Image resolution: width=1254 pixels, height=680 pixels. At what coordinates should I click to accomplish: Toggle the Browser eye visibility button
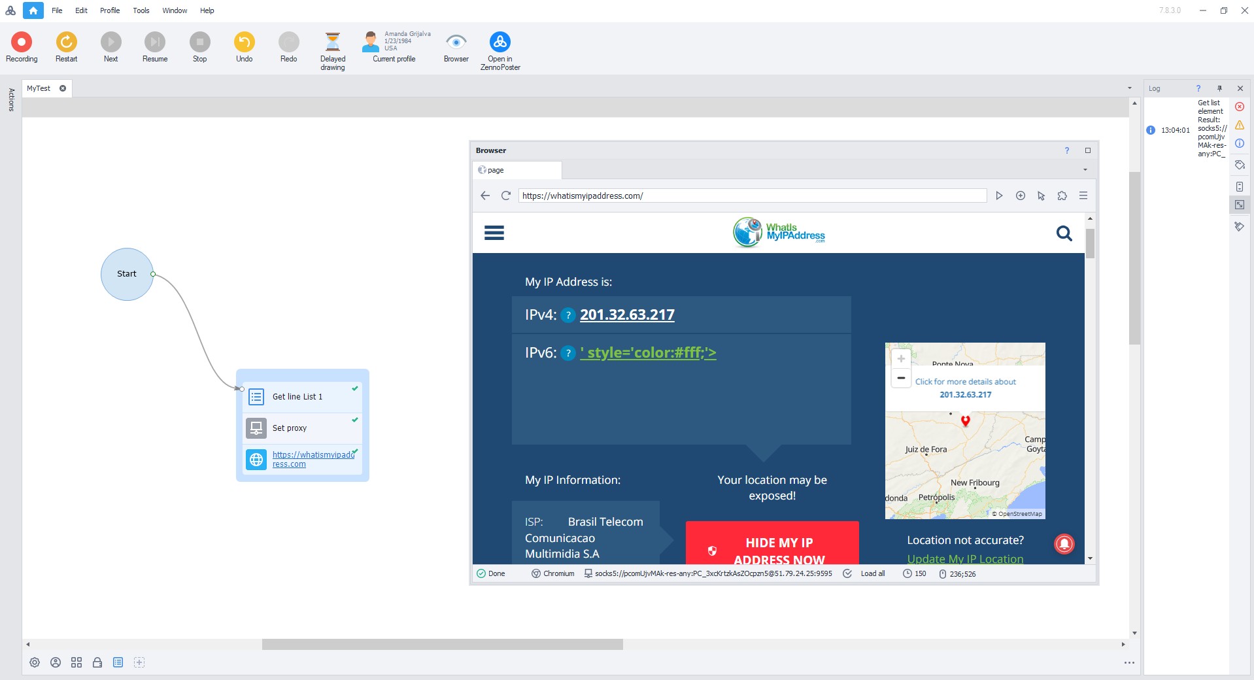coord(456,42)
